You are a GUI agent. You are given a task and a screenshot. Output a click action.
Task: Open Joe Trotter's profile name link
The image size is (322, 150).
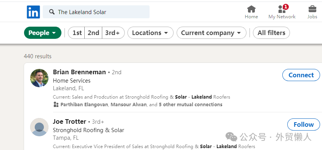[69, 121]
